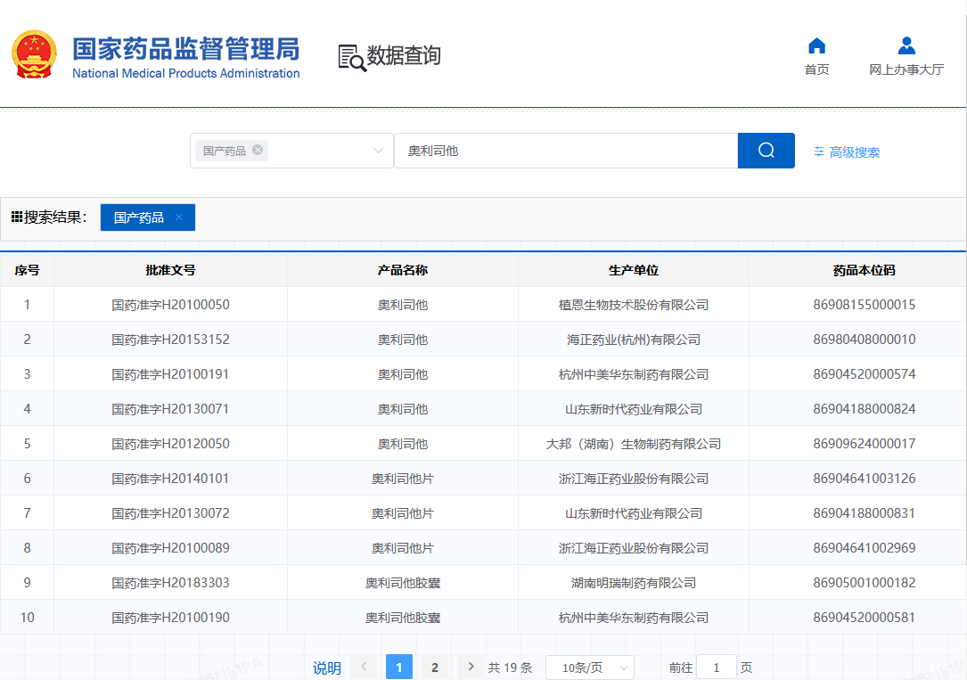Click the 数据查询 document-search icon
The image size is (967, 680).
pyautogui.click(x=350, y=57)
